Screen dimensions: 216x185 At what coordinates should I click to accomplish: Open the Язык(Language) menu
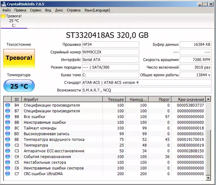(97, 10)
